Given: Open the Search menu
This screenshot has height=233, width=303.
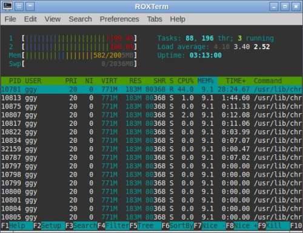Looking at the screenshot, I should [x=80, y=19].
